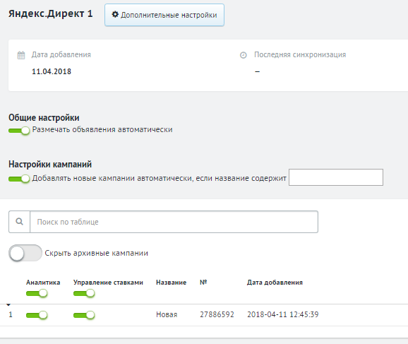Click the gear icon in Дополнительные настройки
This screenshot has width=408, height=344.
115,14
